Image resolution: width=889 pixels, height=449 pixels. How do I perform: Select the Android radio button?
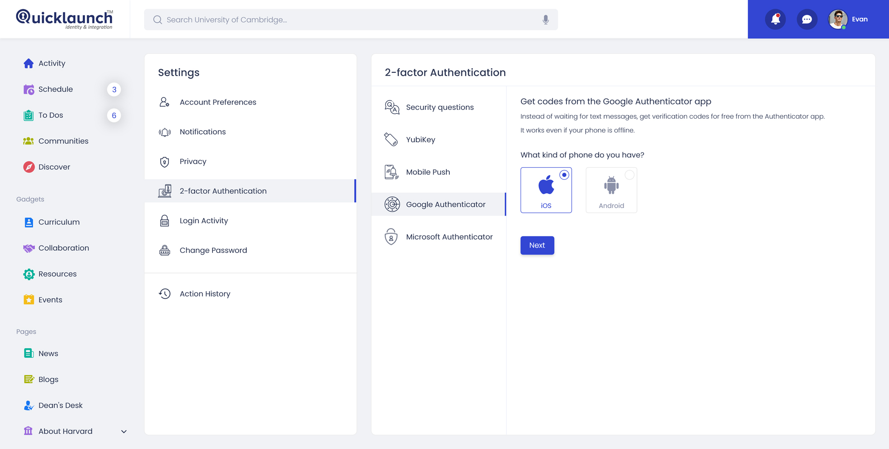pos(629,175)
